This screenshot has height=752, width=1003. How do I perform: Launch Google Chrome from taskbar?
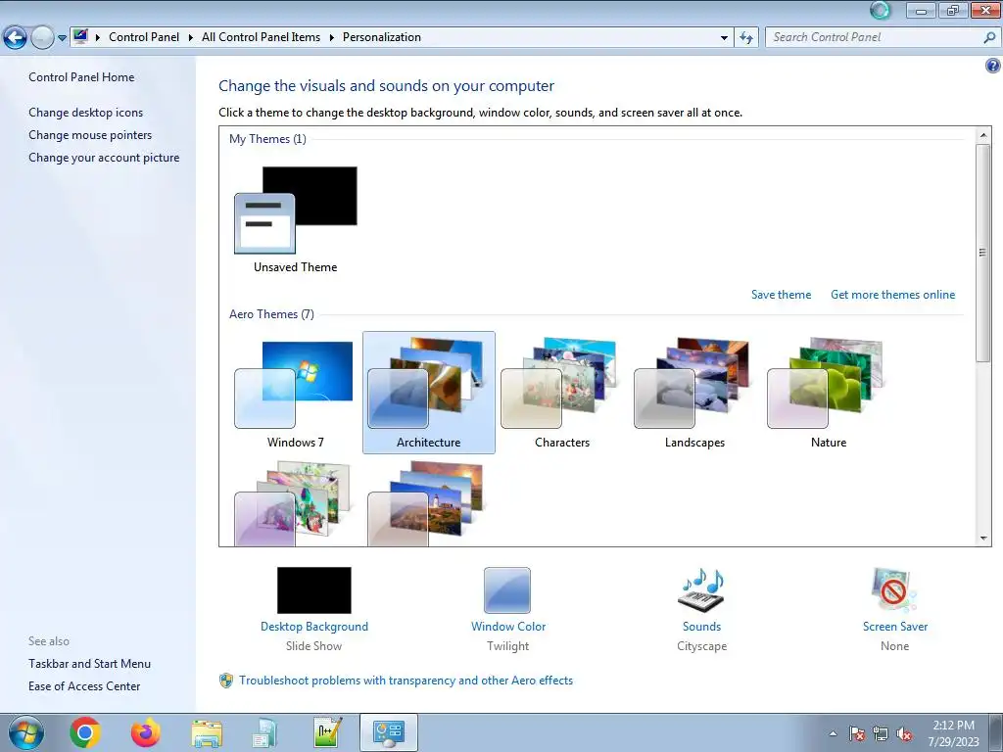(85, 732)
